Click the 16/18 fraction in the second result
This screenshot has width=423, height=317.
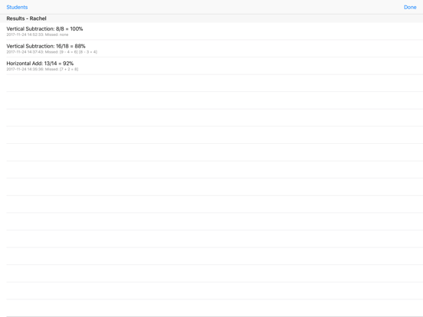click(x=62, y=46)
